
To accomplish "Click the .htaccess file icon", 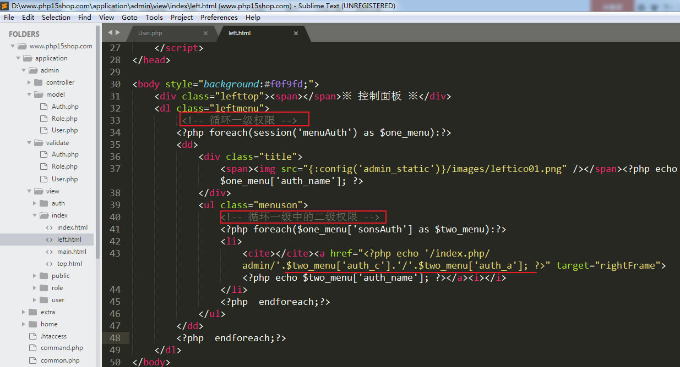I will 32,336.
